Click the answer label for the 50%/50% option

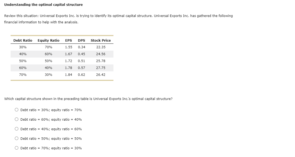click(51, 139)
